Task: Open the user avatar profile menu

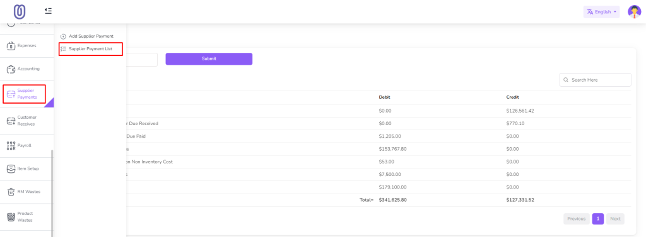Action: 634,12
